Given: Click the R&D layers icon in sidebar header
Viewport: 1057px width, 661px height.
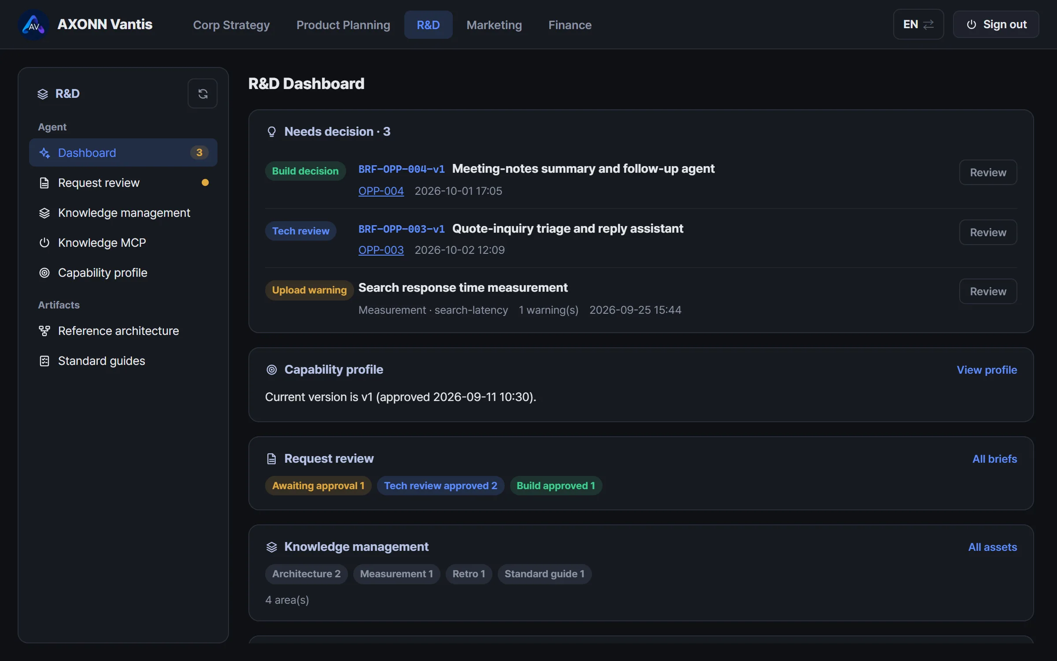Looking at the screenshot, I should 43,94.
